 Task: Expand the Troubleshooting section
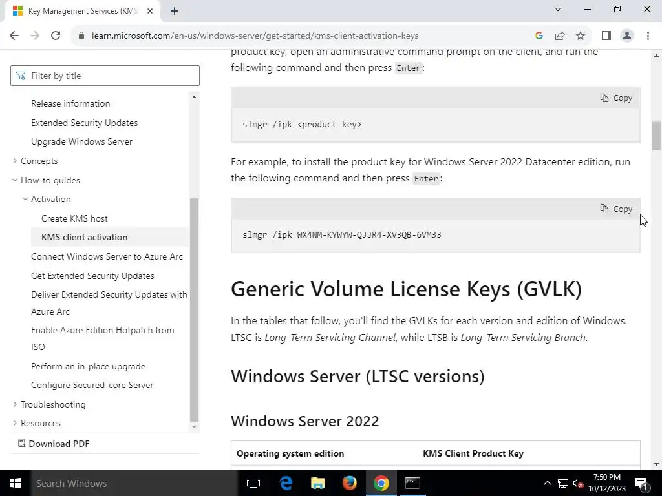click(53, 404)
